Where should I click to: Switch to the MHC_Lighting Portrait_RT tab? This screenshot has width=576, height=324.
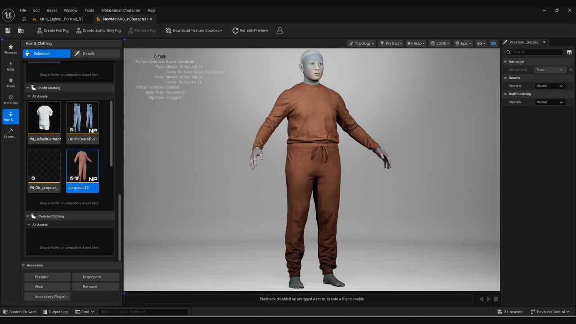coord(61,19)
